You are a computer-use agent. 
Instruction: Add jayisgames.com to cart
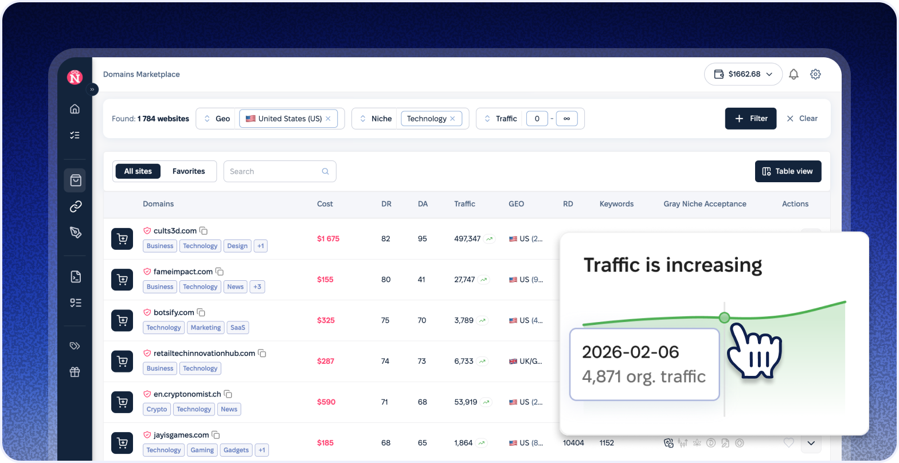point(122,442)
